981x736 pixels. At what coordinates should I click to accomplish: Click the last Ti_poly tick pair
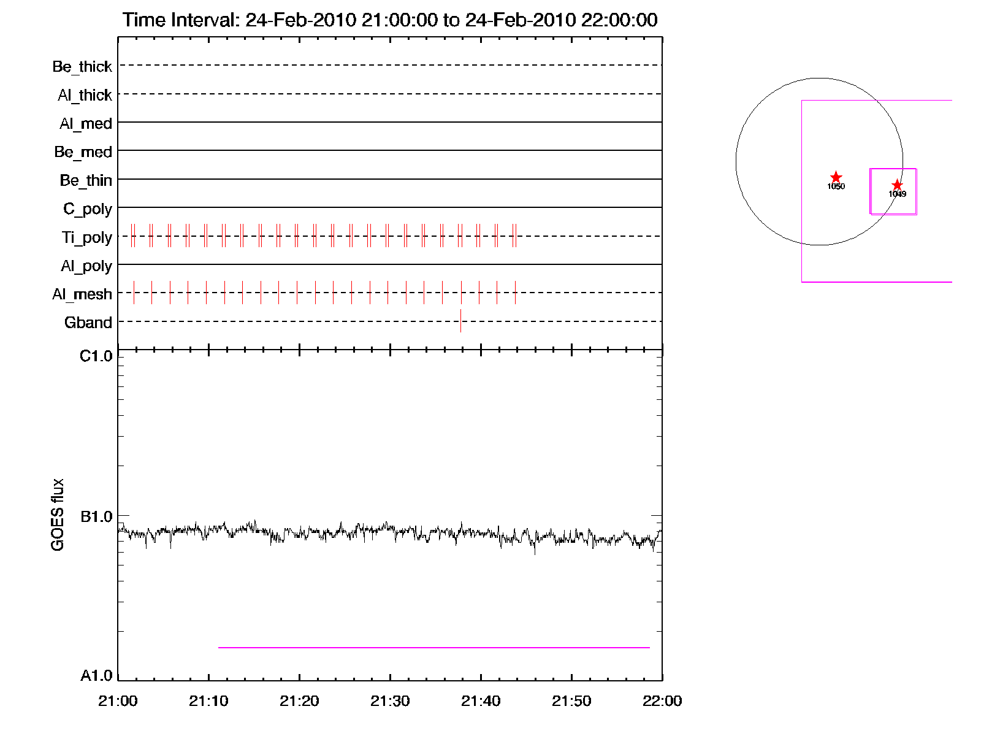click(x=514, y=236)
